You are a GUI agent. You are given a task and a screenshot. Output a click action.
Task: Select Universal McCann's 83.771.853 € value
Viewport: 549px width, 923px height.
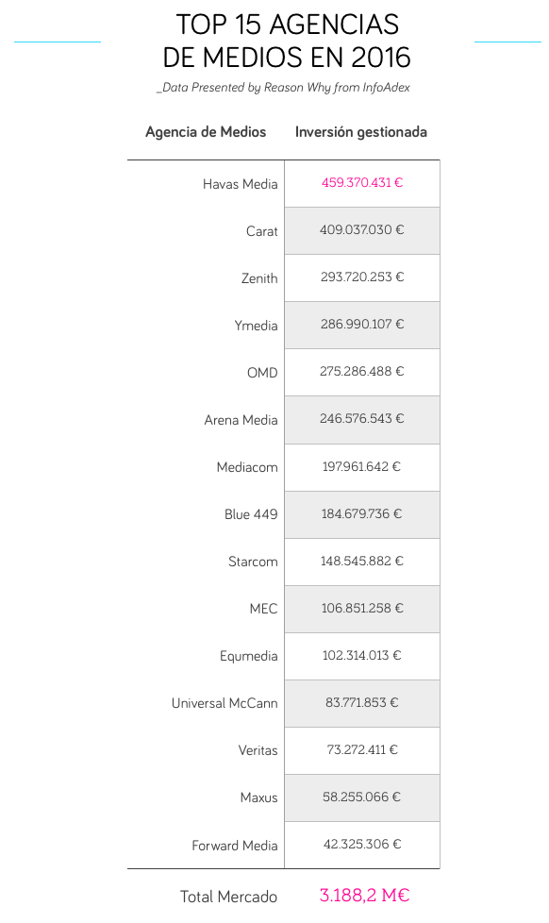pos(362,702)
